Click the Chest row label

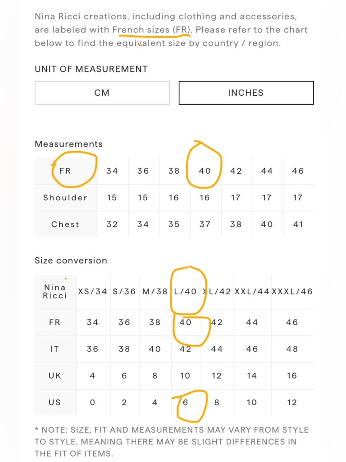pos(65,225)
